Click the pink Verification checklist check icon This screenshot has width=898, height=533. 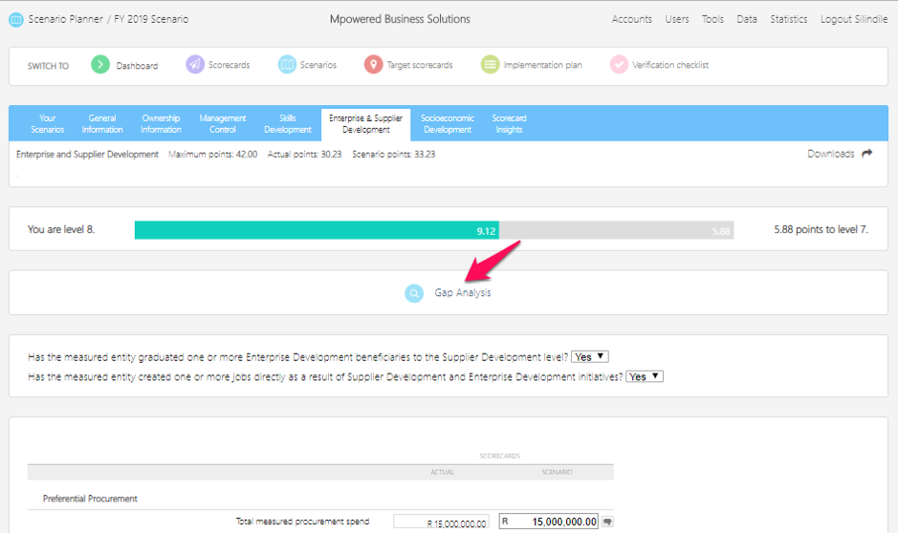click(x=619, y=65)
